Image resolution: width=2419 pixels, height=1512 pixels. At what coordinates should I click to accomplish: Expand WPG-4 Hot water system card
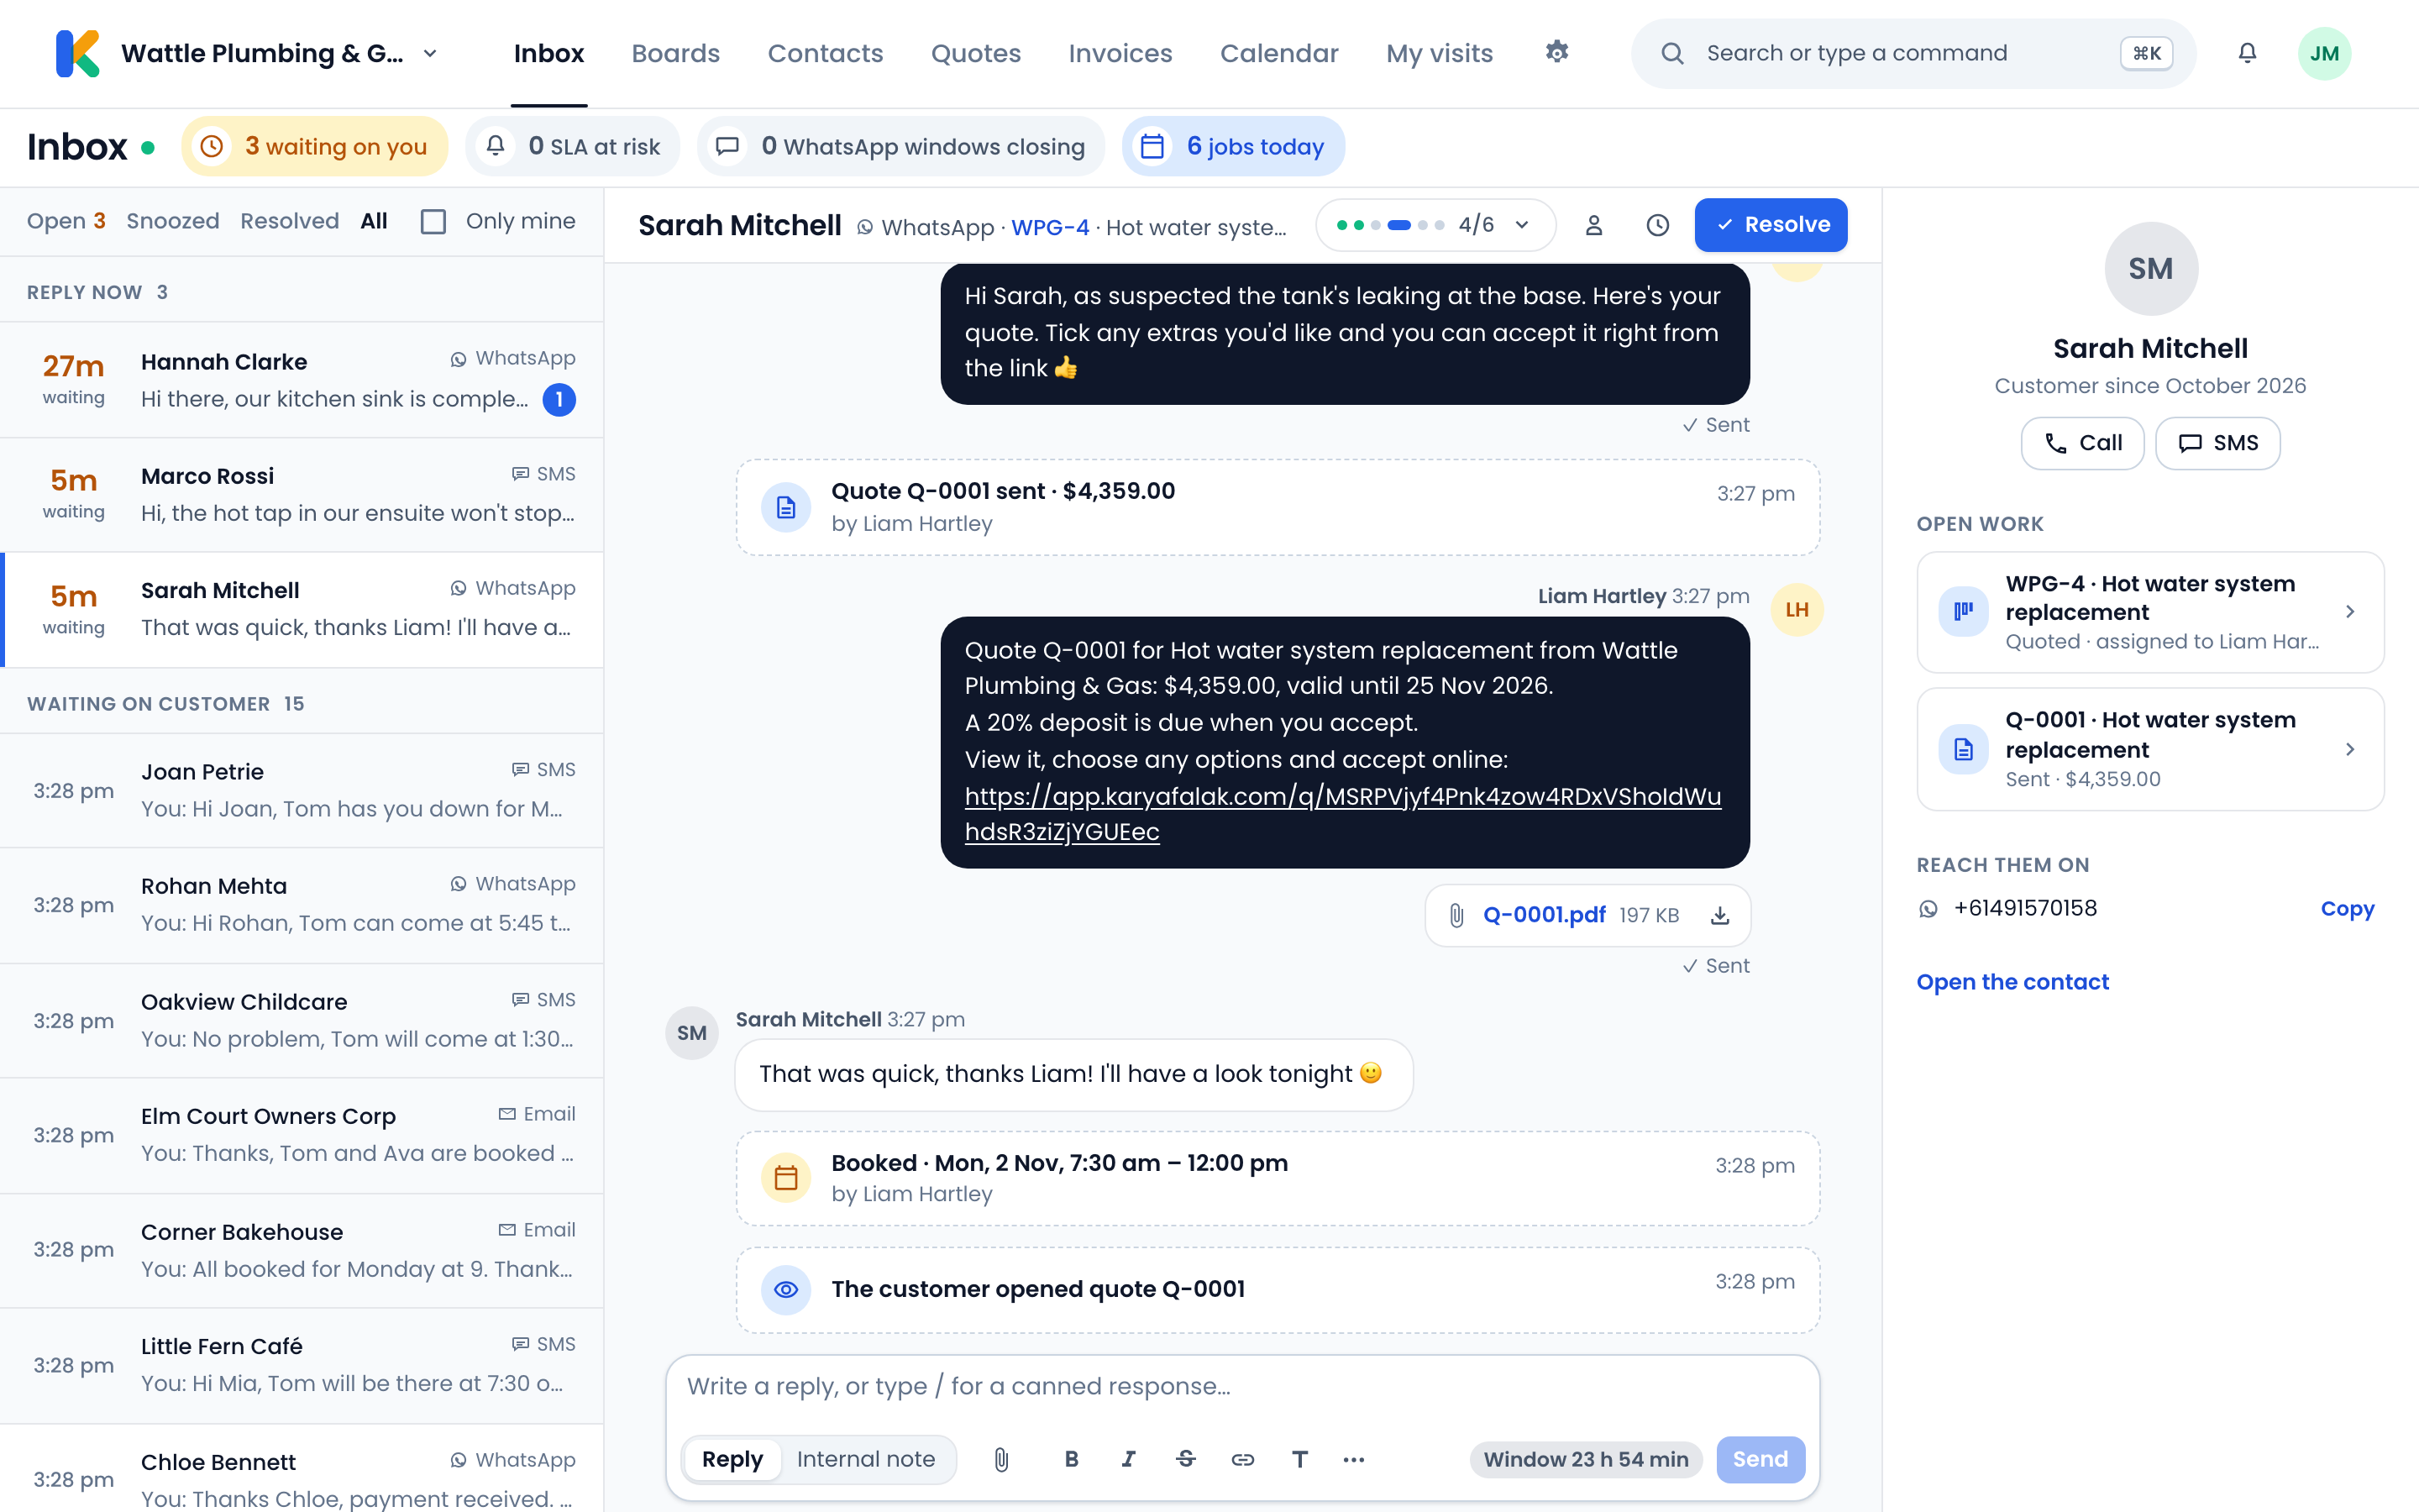click(2150, 612)
